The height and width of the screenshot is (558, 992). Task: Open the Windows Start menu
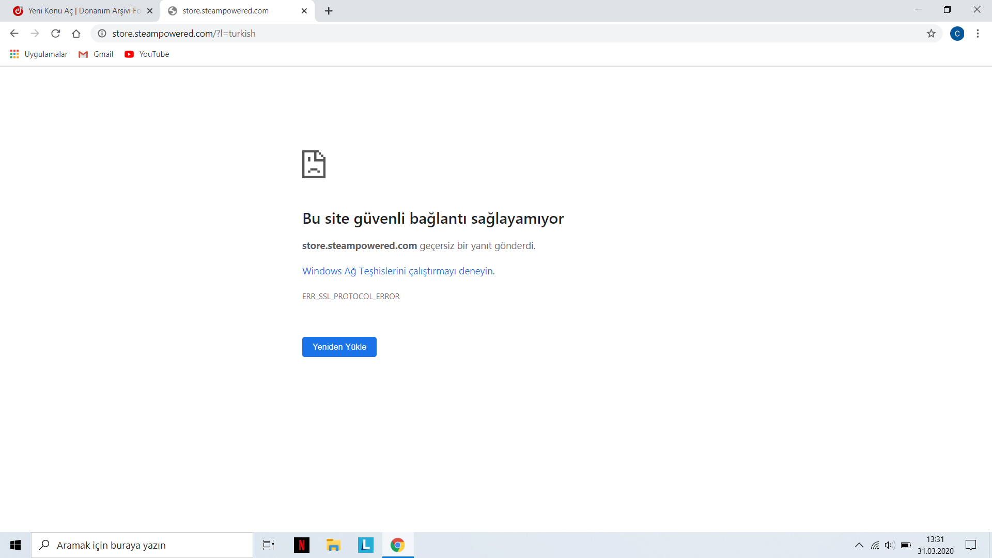(16, 545)
